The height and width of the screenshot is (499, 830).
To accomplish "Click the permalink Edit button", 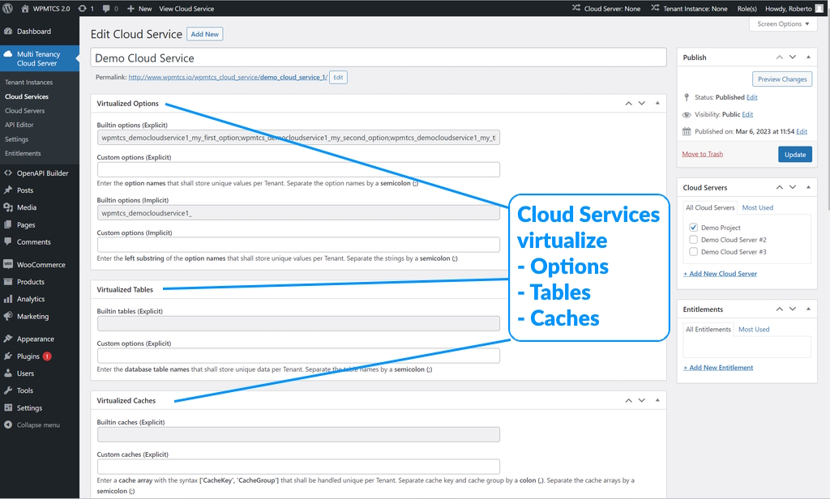I will 338,77.
